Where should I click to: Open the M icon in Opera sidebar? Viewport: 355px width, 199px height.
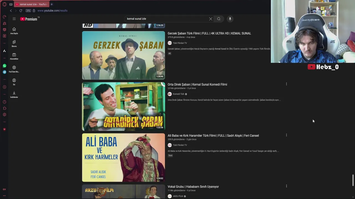(x=4, y=36)
